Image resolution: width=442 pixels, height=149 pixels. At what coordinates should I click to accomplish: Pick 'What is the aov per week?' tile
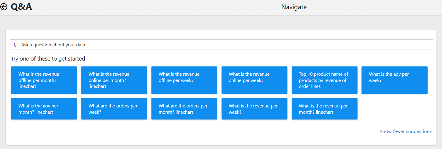[x=394, y=80]
